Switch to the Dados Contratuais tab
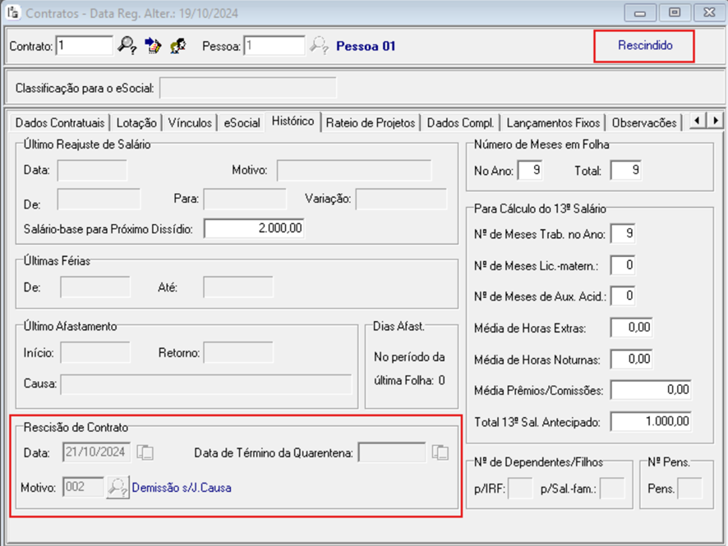728x546 pixels. [x=60, y=123]
